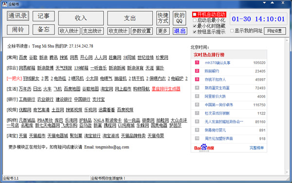The image size is (292, 183).
Task: Uncheck 按钮显示提示 checkbox
Action: [x=195, y=32]
